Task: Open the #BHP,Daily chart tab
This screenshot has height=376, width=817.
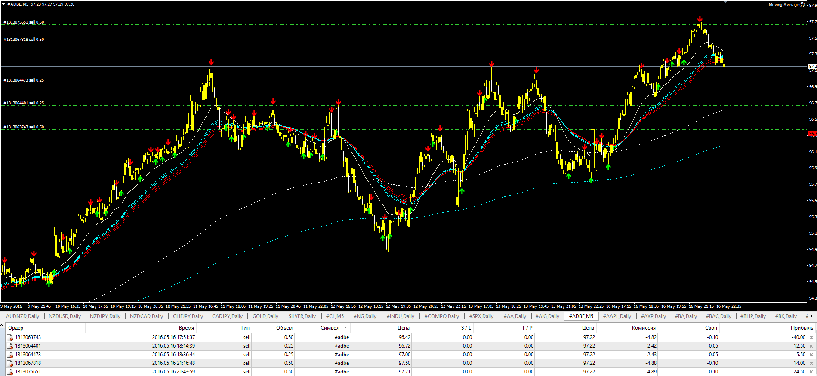Action: click(753, 316)
